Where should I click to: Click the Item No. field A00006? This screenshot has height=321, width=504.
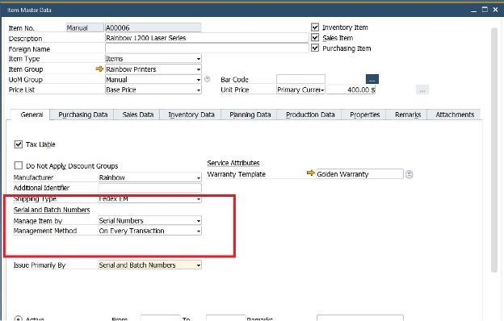[153, 28]
